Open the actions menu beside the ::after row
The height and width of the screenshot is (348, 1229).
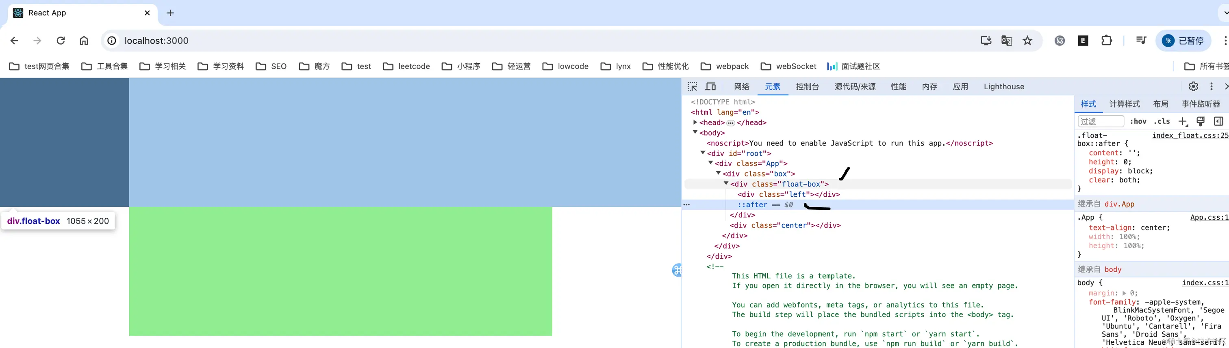click(x=686, y=205)
